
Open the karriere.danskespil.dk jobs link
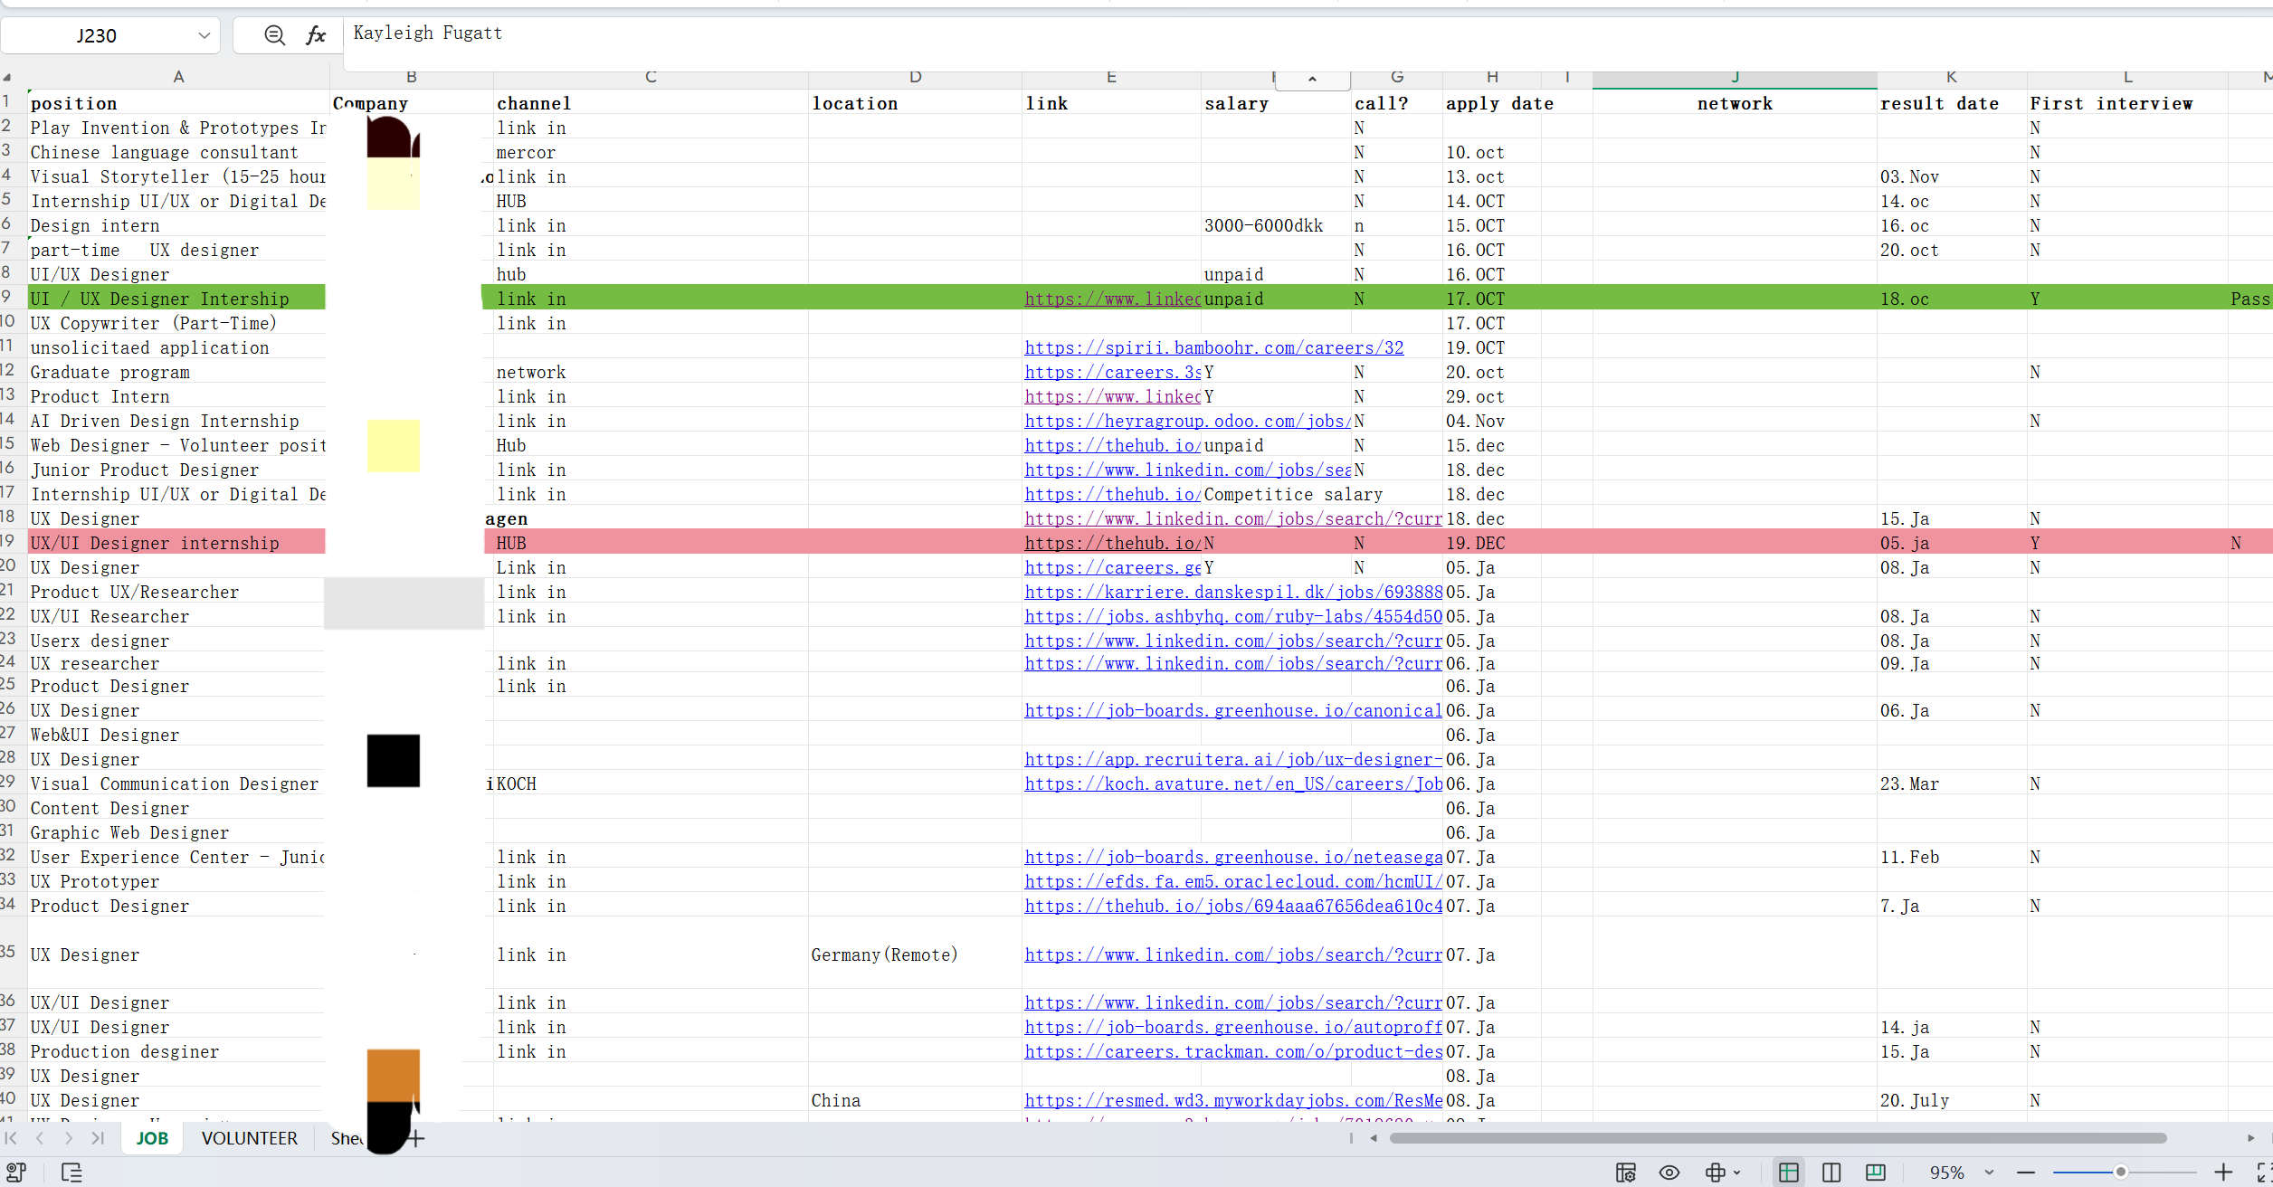pos(1233,593)
